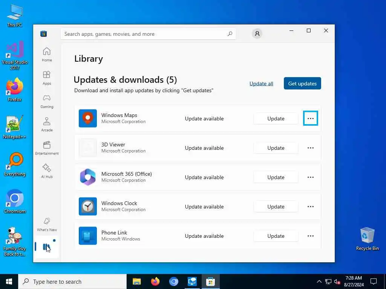This screenshot has height=289, width=386.
Task: Click the muted volume tray icon
Action: click(337, 281)
